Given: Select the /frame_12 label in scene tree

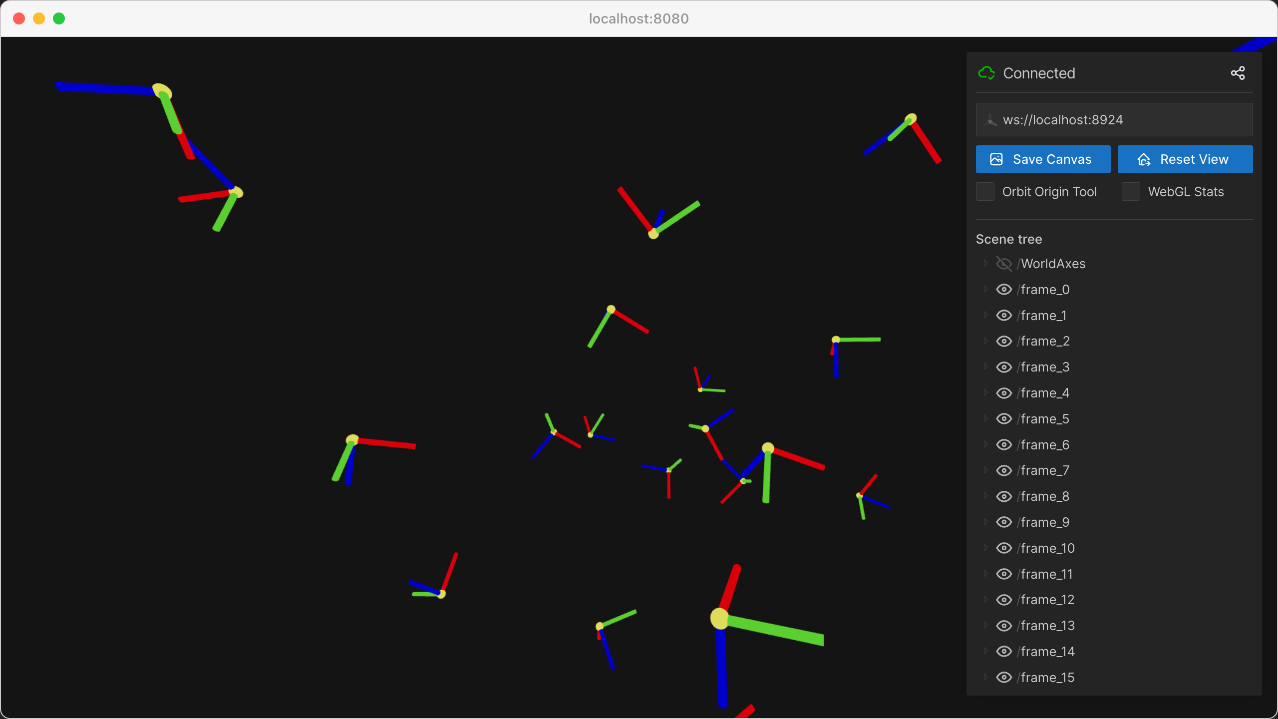Looking at the screenshot, I should pos(1046,600).
